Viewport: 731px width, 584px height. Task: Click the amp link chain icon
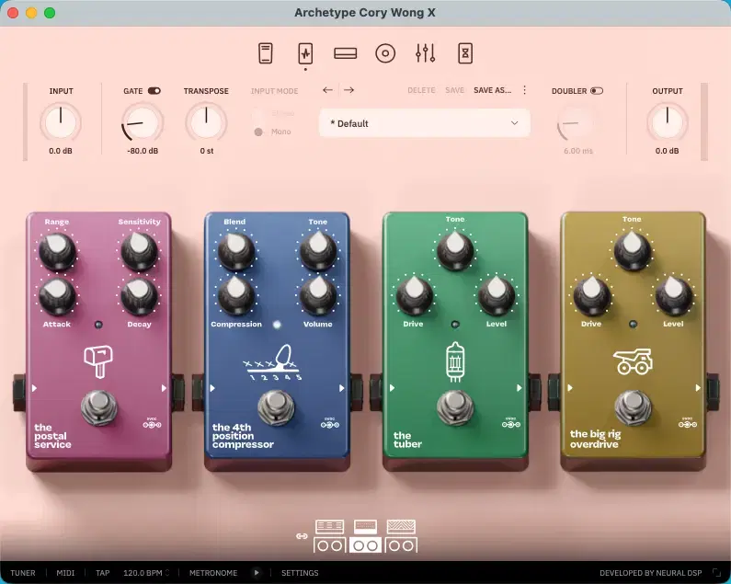[x=301, y=536]
